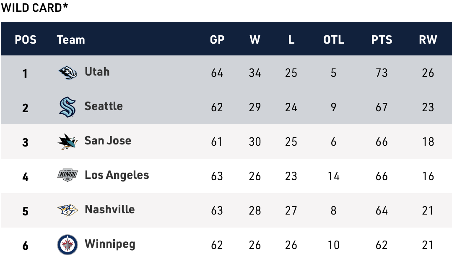Click the Nashville Predators logo
This screenshot has width=452, height=262.
[68, 210]
